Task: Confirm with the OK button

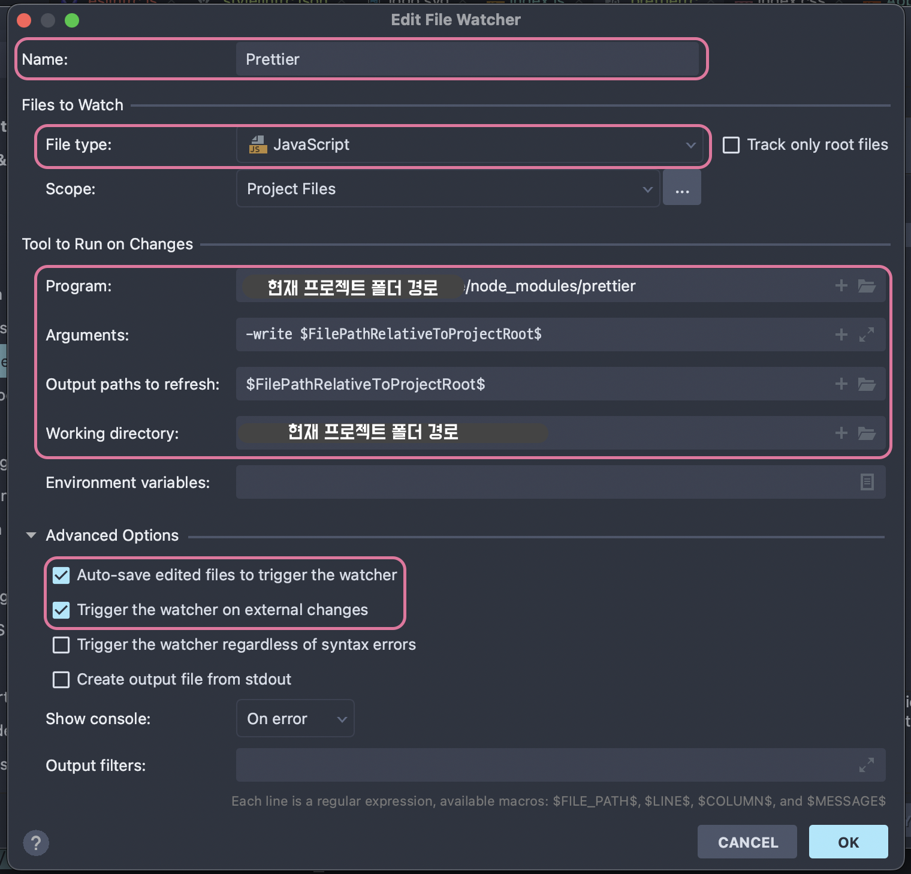Action: point(849,842)
